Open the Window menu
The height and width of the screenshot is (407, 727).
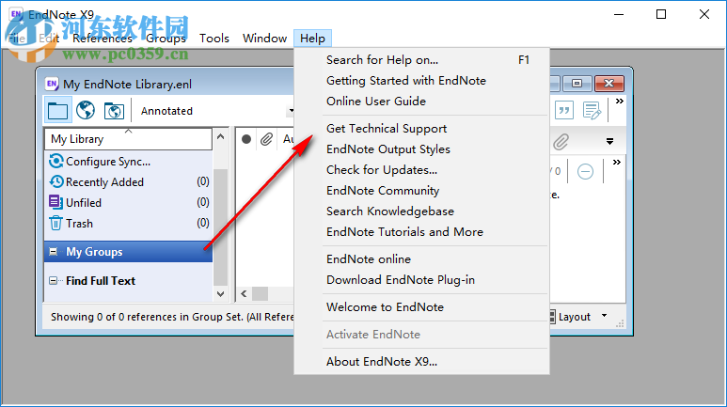[264, 38]
